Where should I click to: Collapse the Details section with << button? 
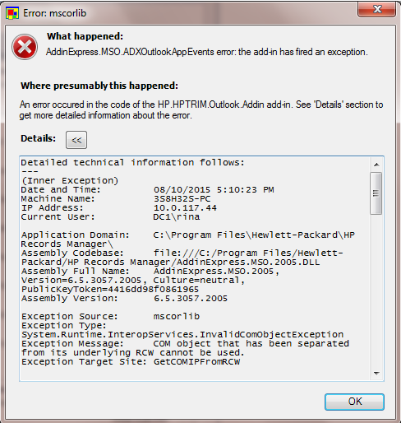[x=76, y=140]
